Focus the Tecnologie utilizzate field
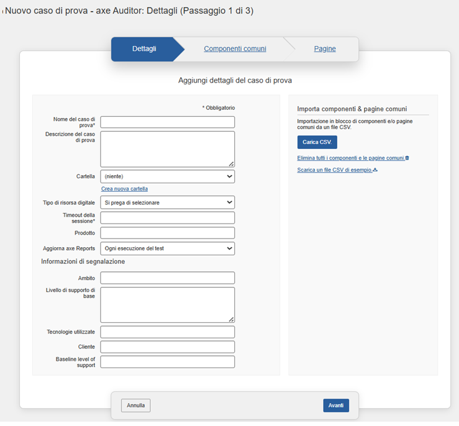The image size is (459, 426). click(167, 332)
